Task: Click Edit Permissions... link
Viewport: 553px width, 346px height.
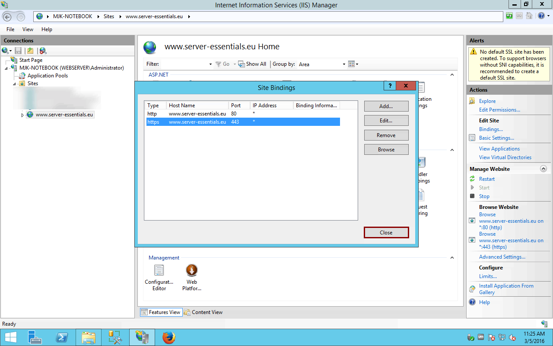Action: click(x=499, y=110)
